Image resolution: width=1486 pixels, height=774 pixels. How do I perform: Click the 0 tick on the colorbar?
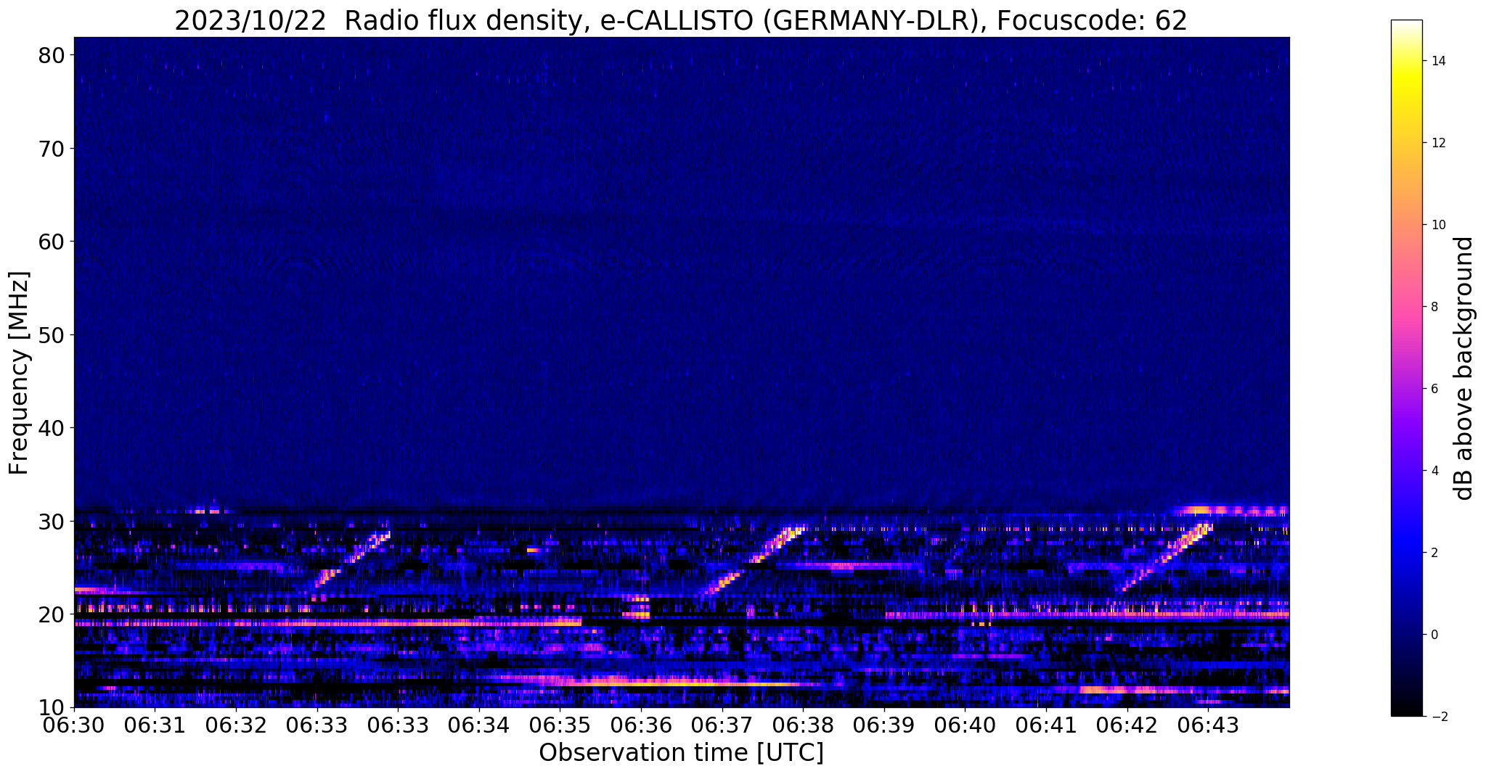click(1434, 635)
